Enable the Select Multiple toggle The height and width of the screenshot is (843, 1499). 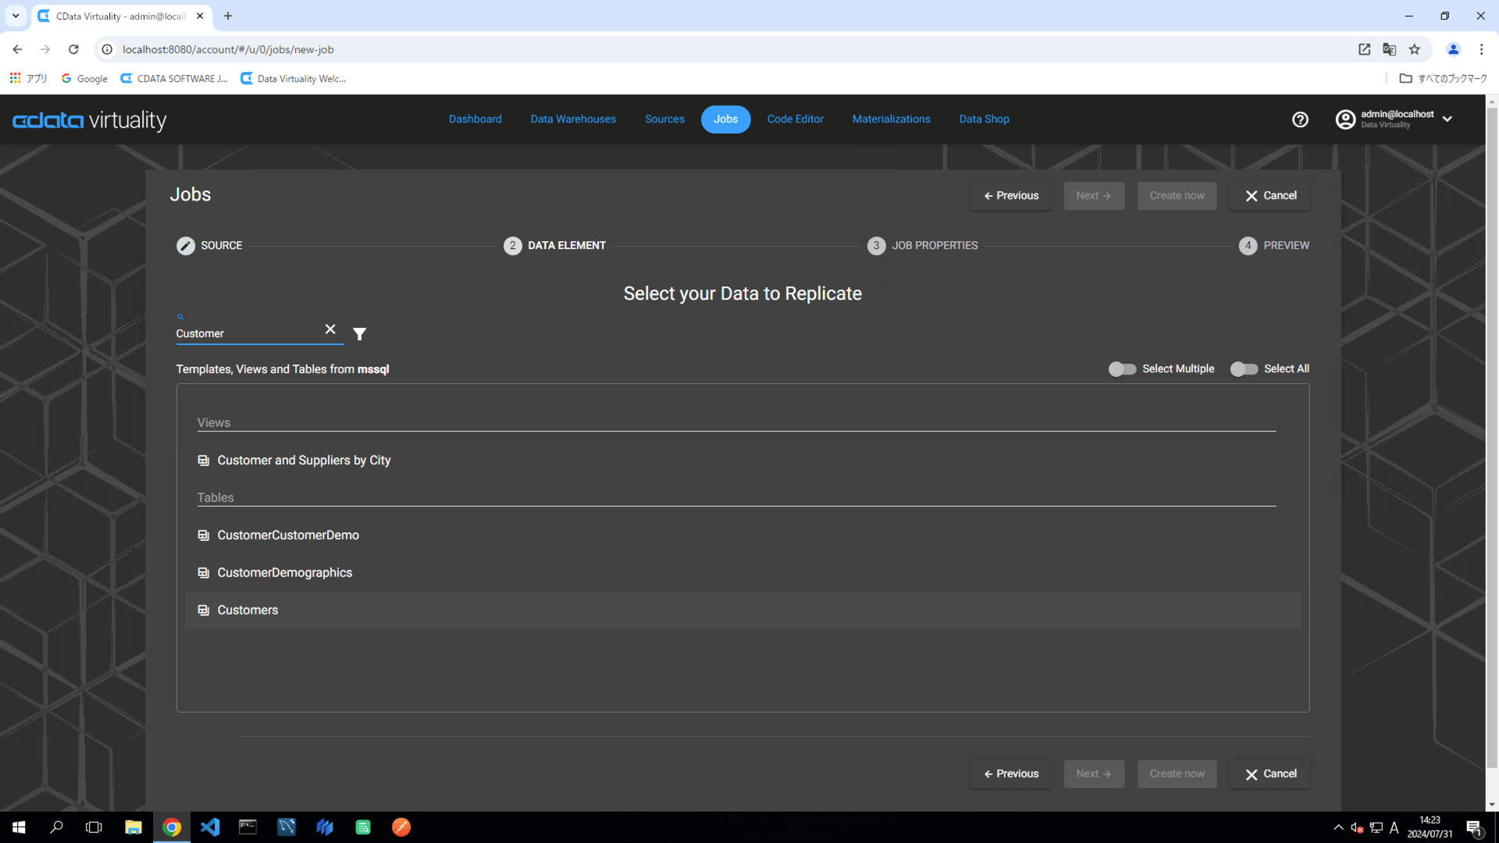[1122, 369]
